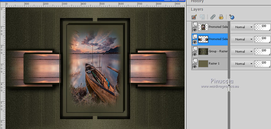Screen dimensions: 271x129
Task: Select the highlighted Promoted Selection layer name
Action: point(218,39)
